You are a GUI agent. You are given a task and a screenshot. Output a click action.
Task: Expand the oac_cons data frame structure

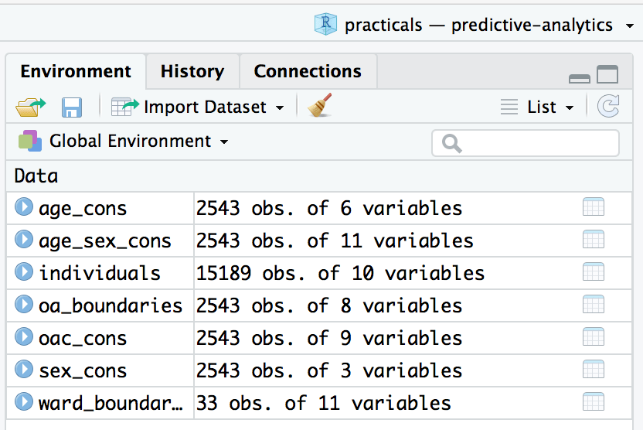coord(25,337)
